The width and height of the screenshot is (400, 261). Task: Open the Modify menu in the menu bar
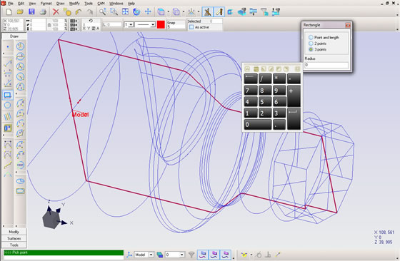point(74,4)
